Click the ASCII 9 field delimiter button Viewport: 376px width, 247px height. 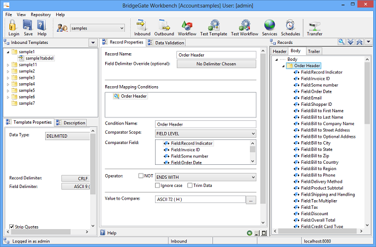point(75,186)
